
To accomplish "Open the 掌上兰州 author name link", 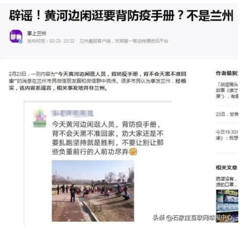I will tap(36, 33).
